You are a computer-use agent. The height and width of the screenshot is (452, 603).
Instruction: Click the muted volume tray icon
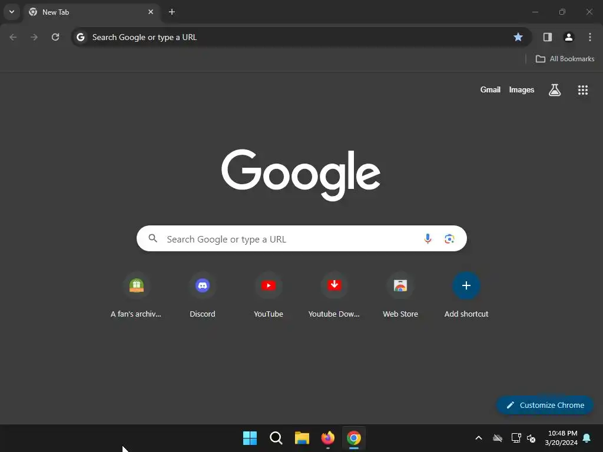point(532,438)
